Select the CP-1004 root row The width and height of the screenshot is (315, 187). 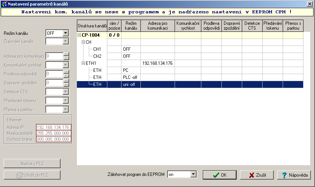[x=190, y=35]
